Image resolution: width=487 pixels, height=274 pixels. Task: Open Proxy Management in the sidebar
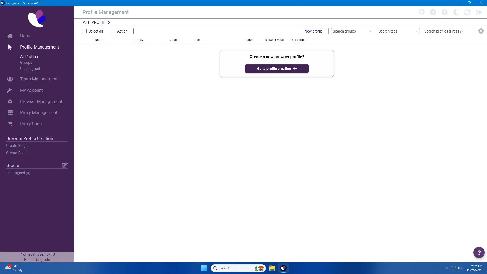pyautogui.click(x=39, y=112)
